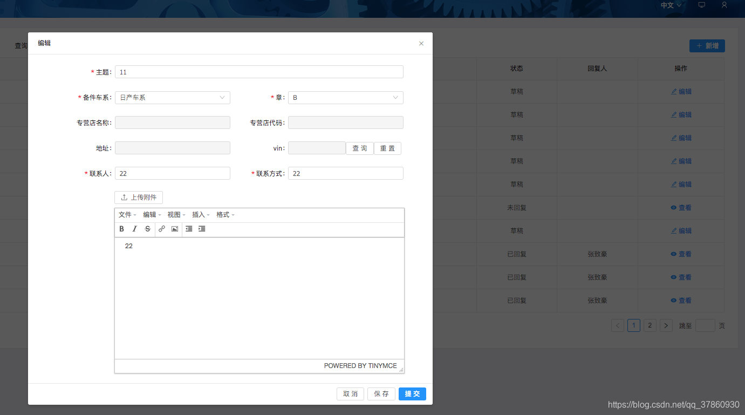Open the 格式 menu in the editor

[x=225, y=215]
